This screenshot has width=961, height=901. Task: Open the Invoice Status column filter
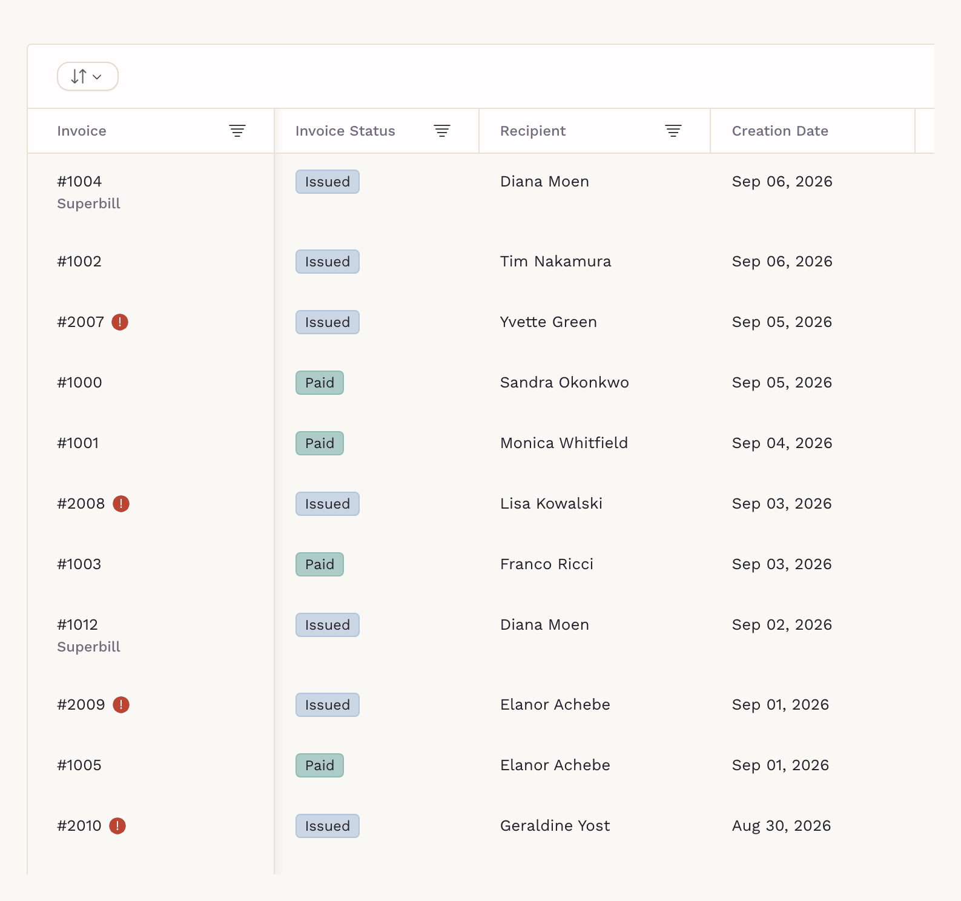(442, 131)
